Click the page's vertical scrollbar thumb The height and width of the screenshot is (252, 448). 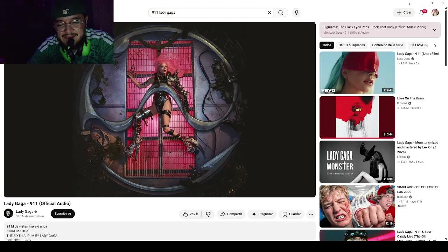tap(446, 38)
